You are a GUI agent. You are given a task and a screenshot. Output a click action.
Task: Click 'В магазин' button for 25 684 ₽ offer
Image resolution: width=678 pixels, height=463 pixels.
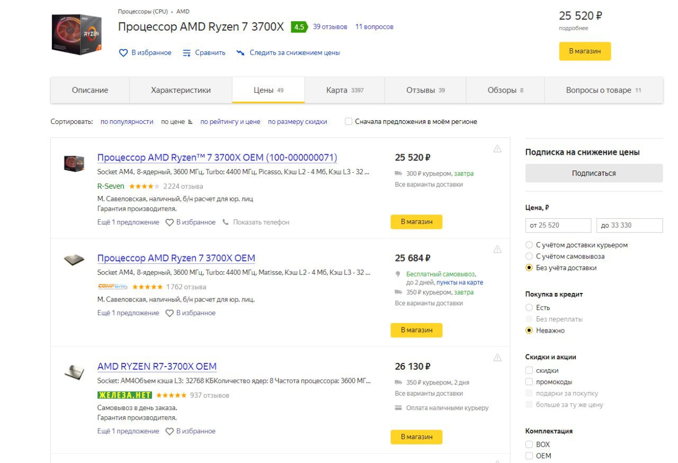(416, 330)
